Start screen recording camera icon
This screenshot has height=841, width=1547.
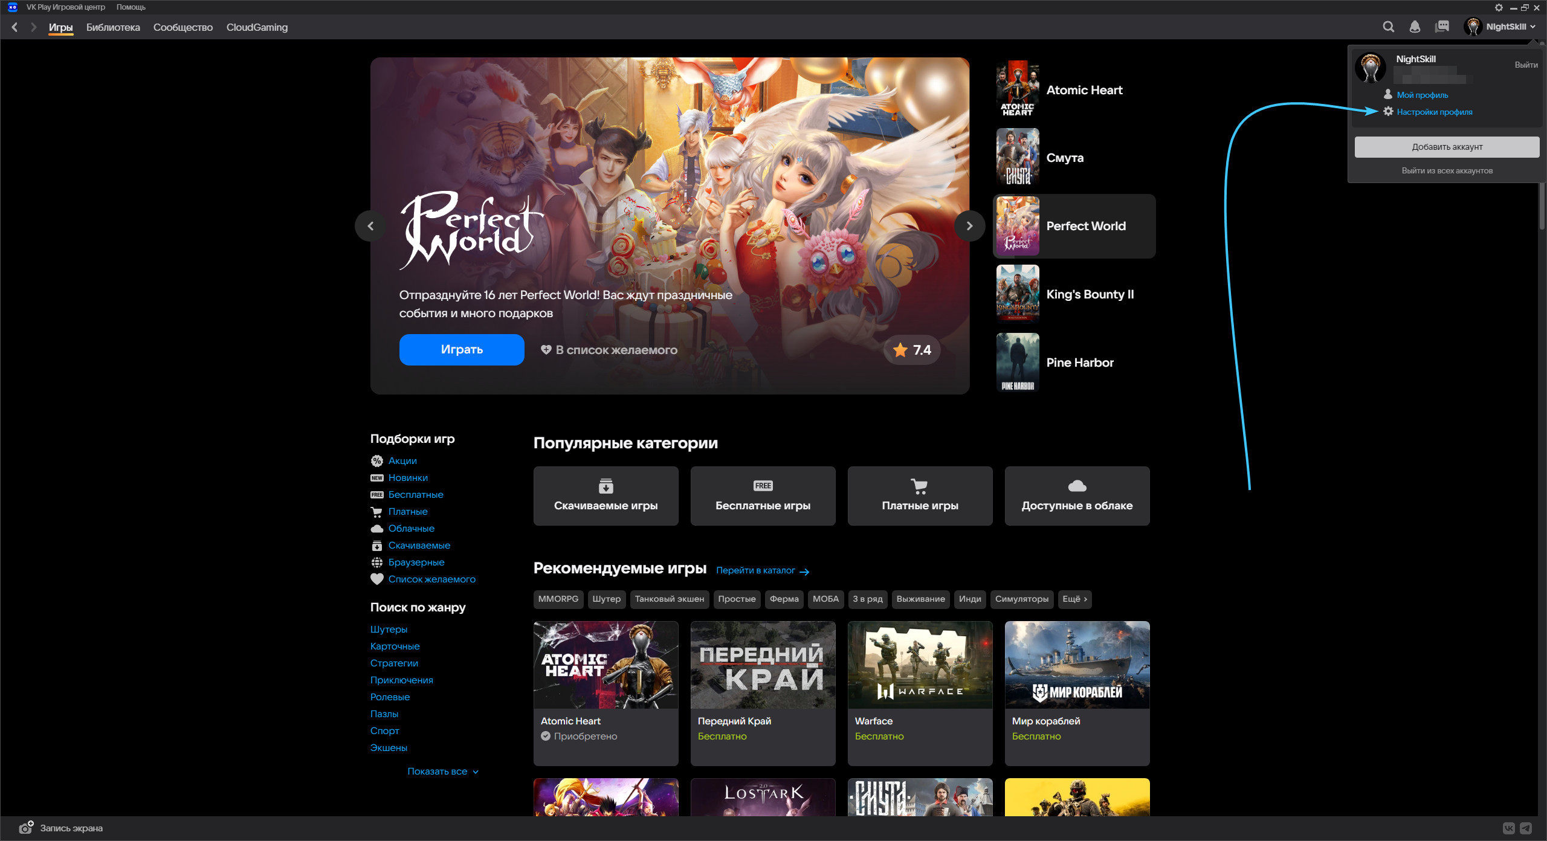25,828
